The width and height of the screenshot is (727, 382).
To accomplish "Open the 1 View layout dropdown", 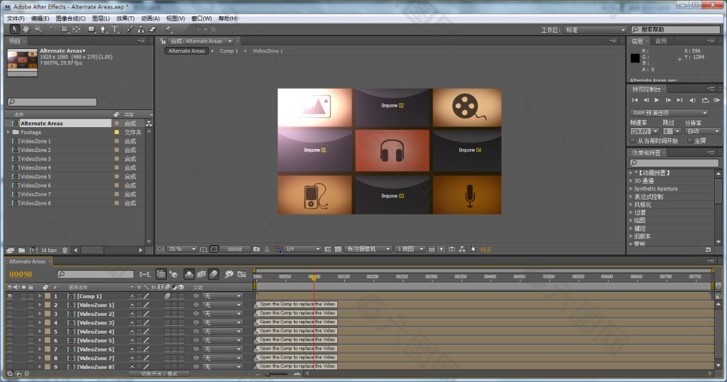I will point(410,249).
